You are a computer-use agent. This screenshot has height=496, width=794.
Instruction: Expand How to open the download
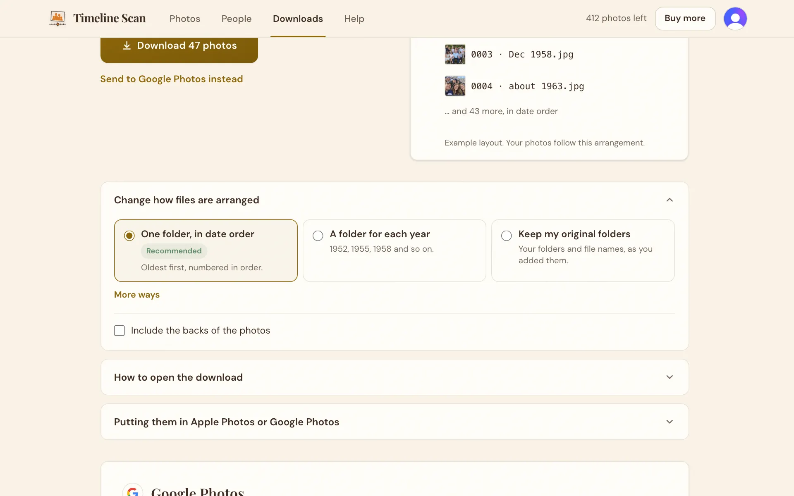(395, 377)
